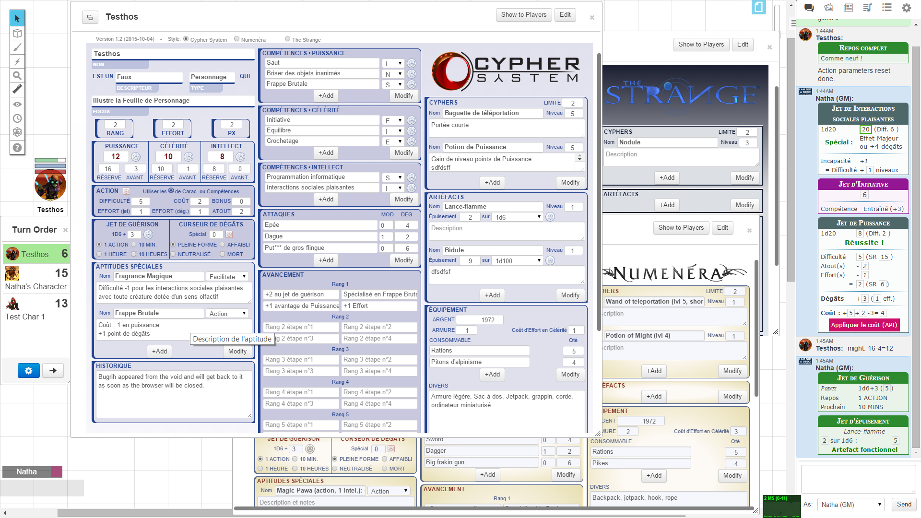Open the dice rolling tool in the toolbar
The image size is (921, 518).
pyautogui.click(x=17, y=132)
